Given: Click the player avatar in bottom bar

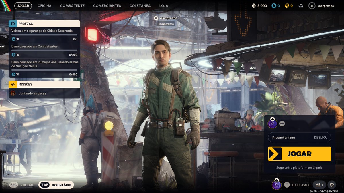Looking at the screenshot, I should point(277,184).
